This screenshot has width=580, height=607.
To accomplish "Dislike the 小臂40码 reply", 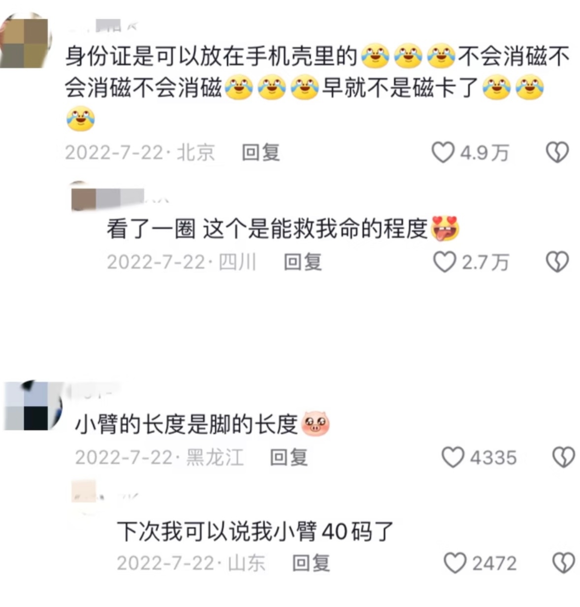I will (x=563, y=563).
